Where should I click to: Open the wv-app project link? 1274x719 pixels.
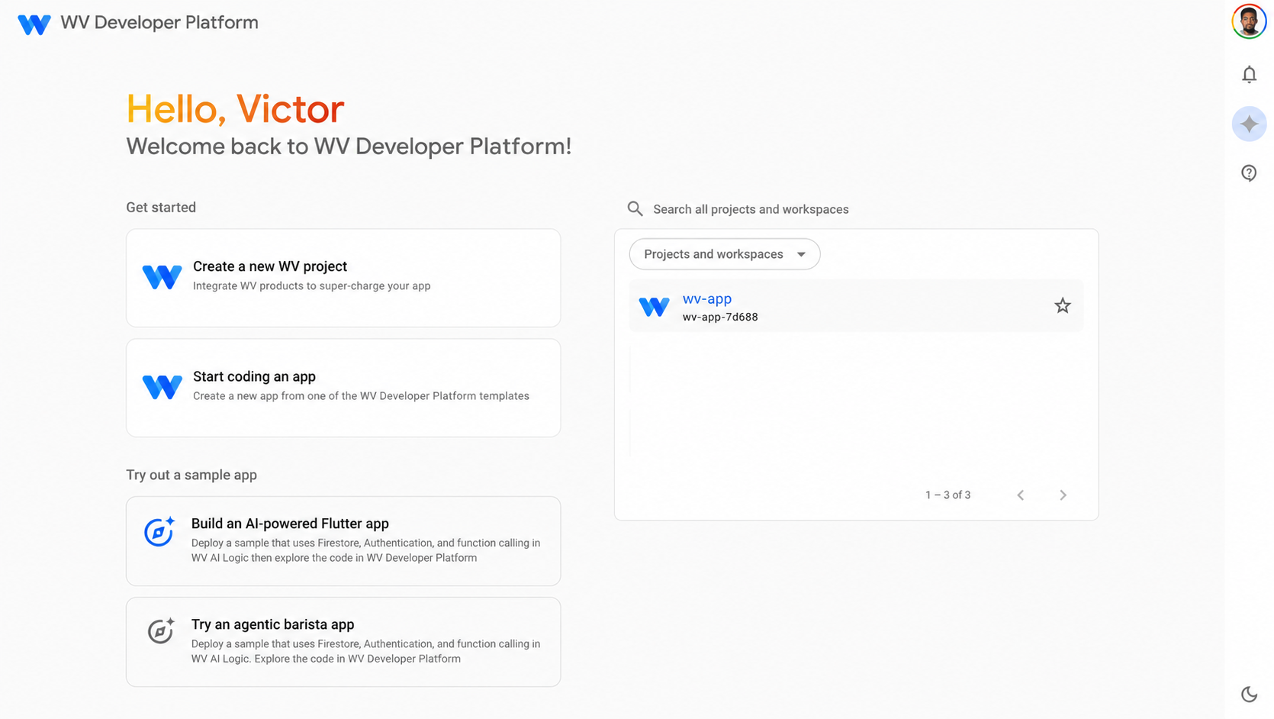tap(706, 298)
